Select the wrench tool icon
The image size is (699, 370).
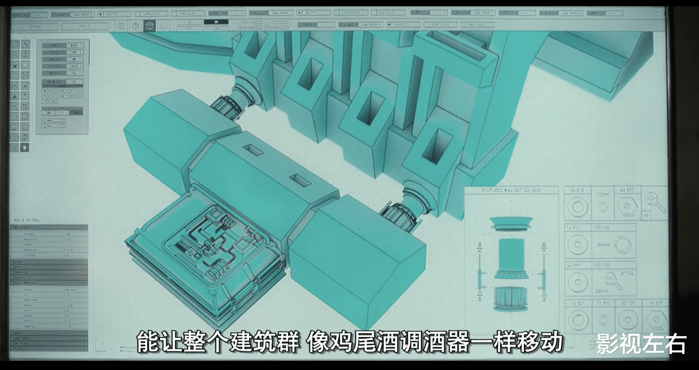tap(26, 44)
